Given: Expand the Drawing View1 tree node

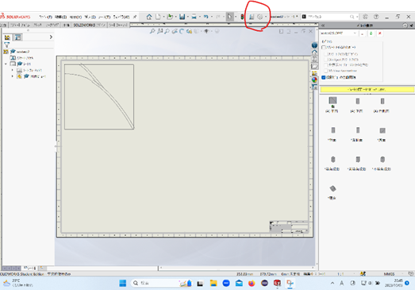Looking at the screenshot, I should coord(12,76).
